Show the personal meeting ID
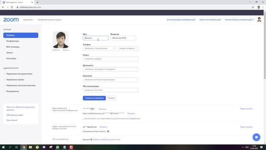Screen dimensions: 266x150 [103, 109]
